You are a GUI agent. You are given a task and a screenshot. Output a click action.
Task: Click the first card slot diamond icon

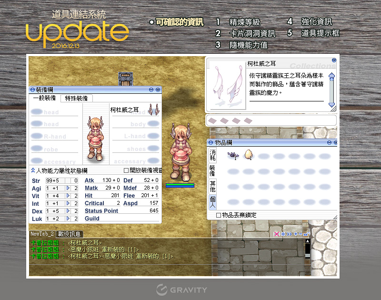[x=213, y=120]
